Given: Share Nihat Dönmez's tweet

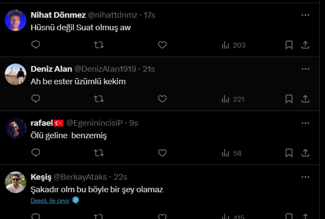Looking at the screenshot, I should click(x=305, y=45).
